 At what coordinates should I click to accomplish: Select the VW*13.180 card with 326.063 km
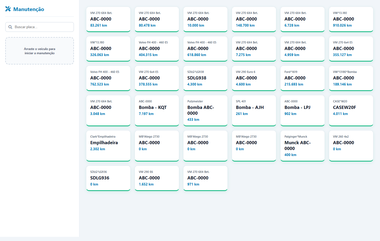coord(108,49)
